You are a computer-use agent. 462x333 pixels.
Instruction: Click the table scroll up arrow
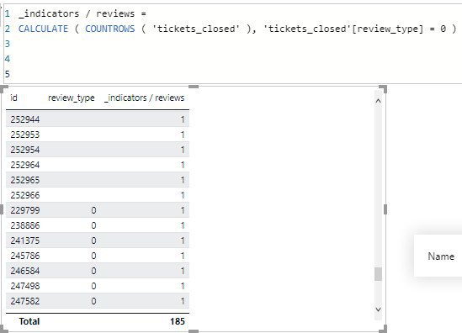tap(379, 101)
